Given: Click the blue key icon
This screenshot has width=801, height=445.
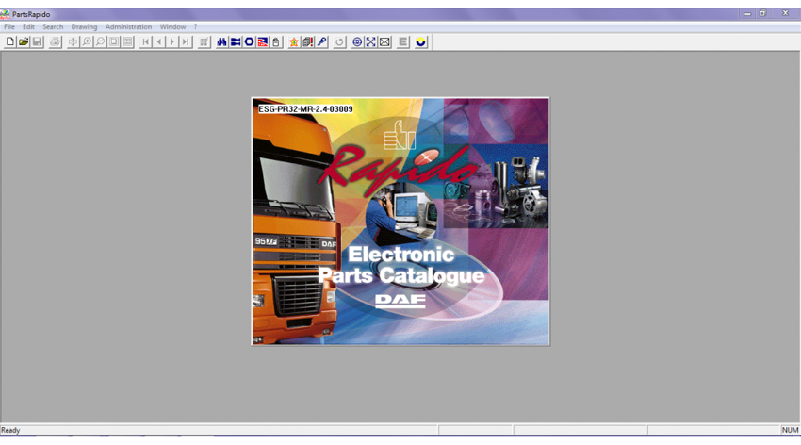Looking at the screenshot, I should (321, 41).
